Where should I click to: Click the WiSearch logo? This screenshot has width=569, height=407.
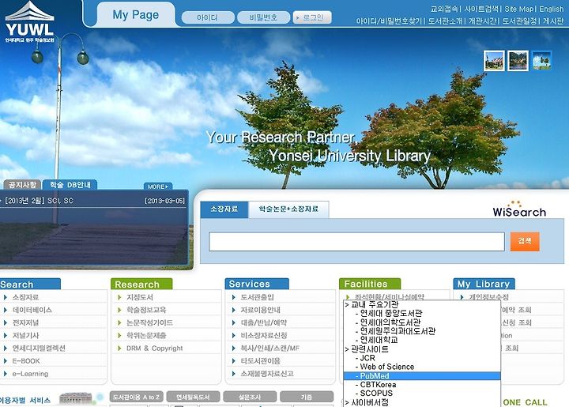[519, 209]
